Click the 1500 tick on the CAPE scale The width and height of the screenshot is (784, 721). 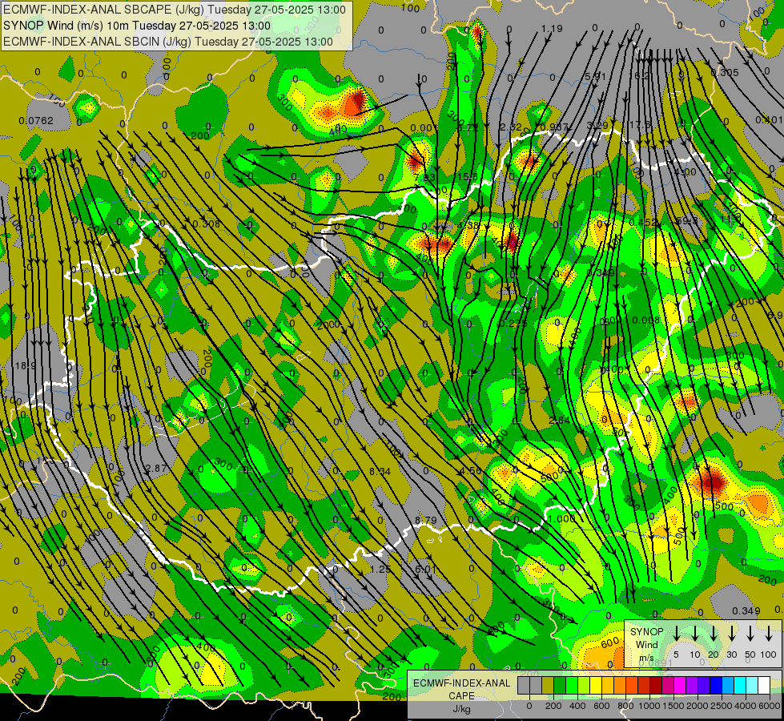[x=673, y=706]
